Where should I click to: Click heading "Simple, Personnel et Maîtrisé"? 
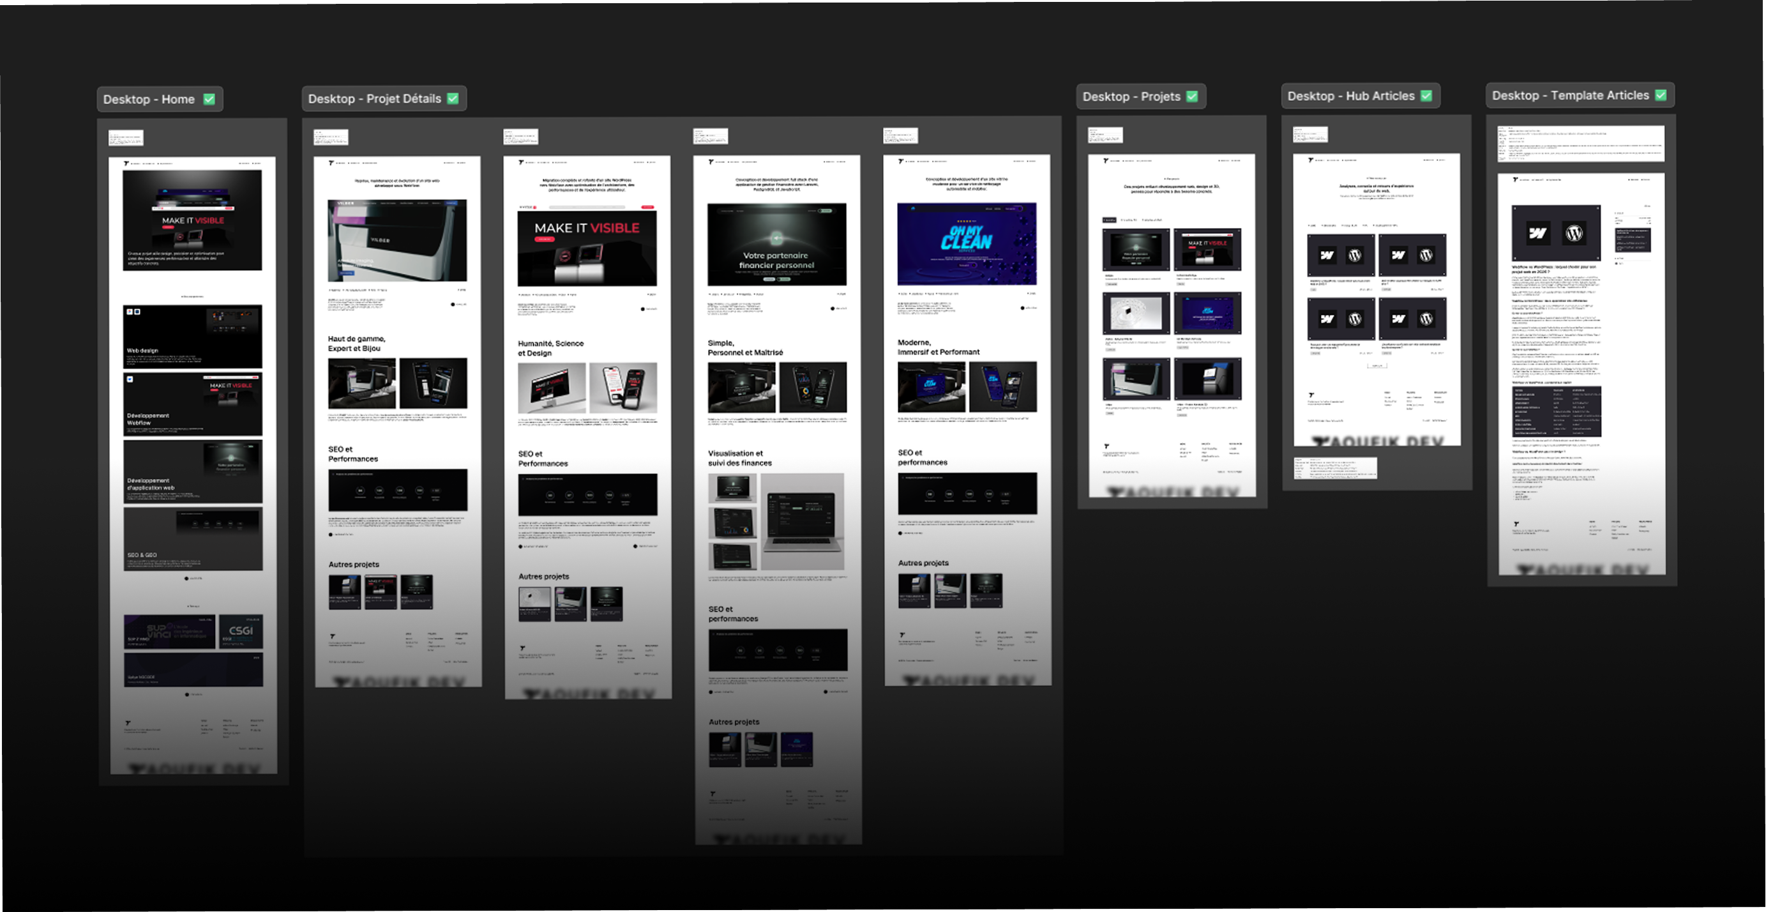pos(745,347)
